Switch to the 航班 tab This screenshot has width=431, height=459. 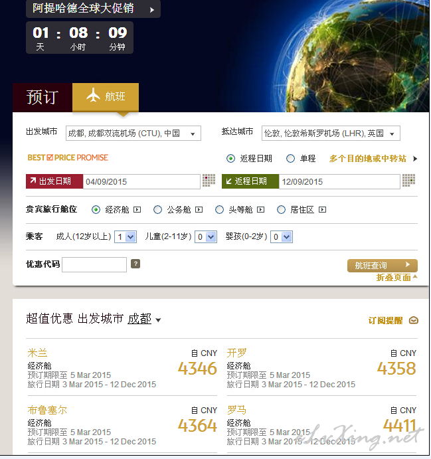[106, 97]
